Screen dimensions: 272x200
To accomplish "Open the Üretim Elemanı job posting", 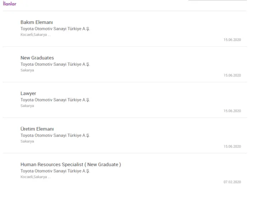I will pos(37,129).
